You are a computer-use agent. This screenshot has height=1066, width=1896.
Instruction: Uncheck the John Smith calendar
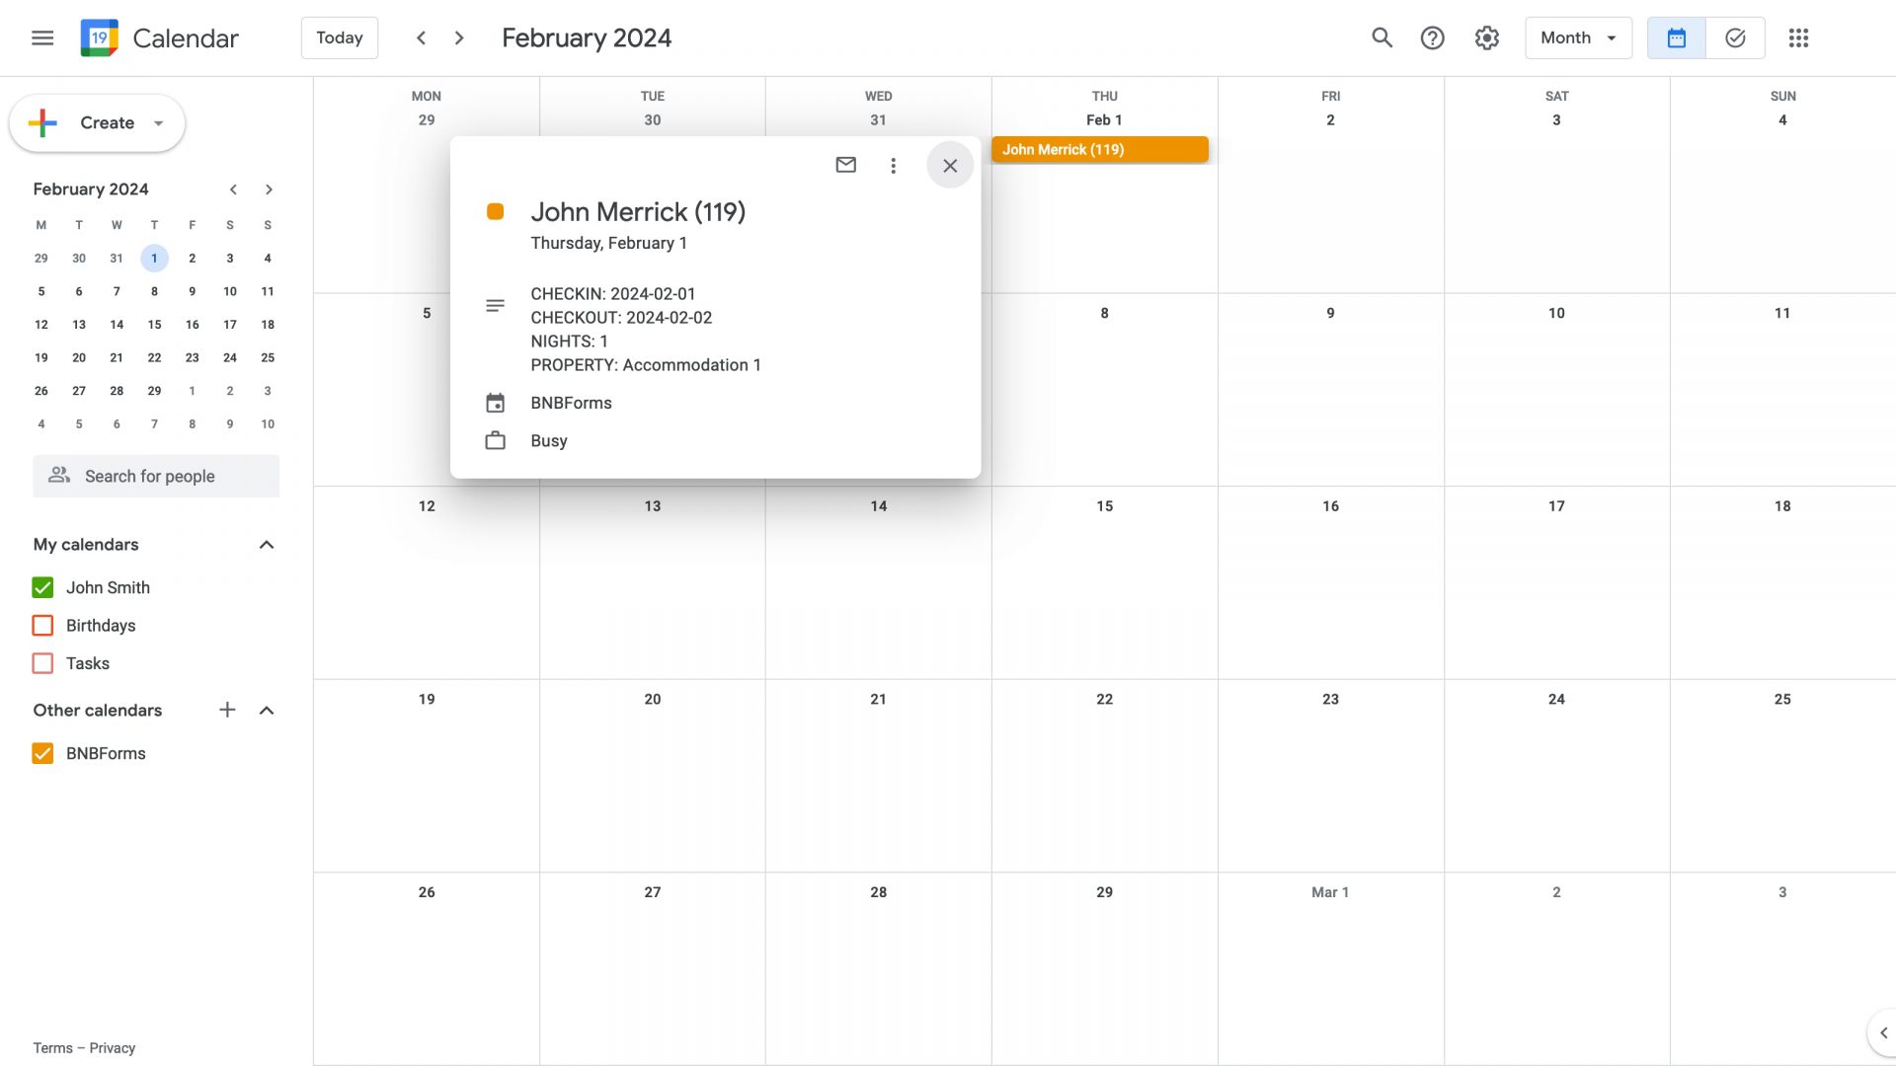[x=42, y=587]
